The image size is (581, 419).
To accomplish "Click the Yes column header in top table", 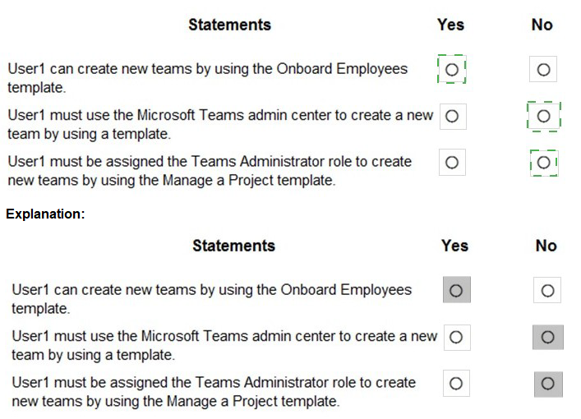I will click(450, 25).
